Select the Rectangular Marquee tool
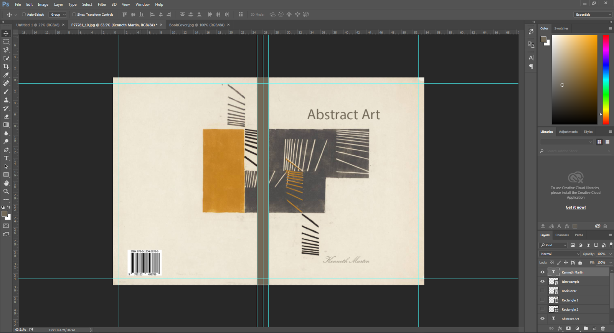The image size is (614, 333). pyautogui.click(x=6, y=41)
